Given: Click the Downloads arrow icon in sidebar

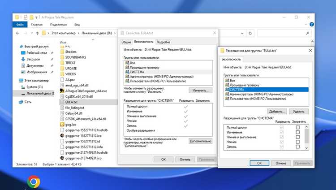Looking at the screenshot, I should click(23, 59).
